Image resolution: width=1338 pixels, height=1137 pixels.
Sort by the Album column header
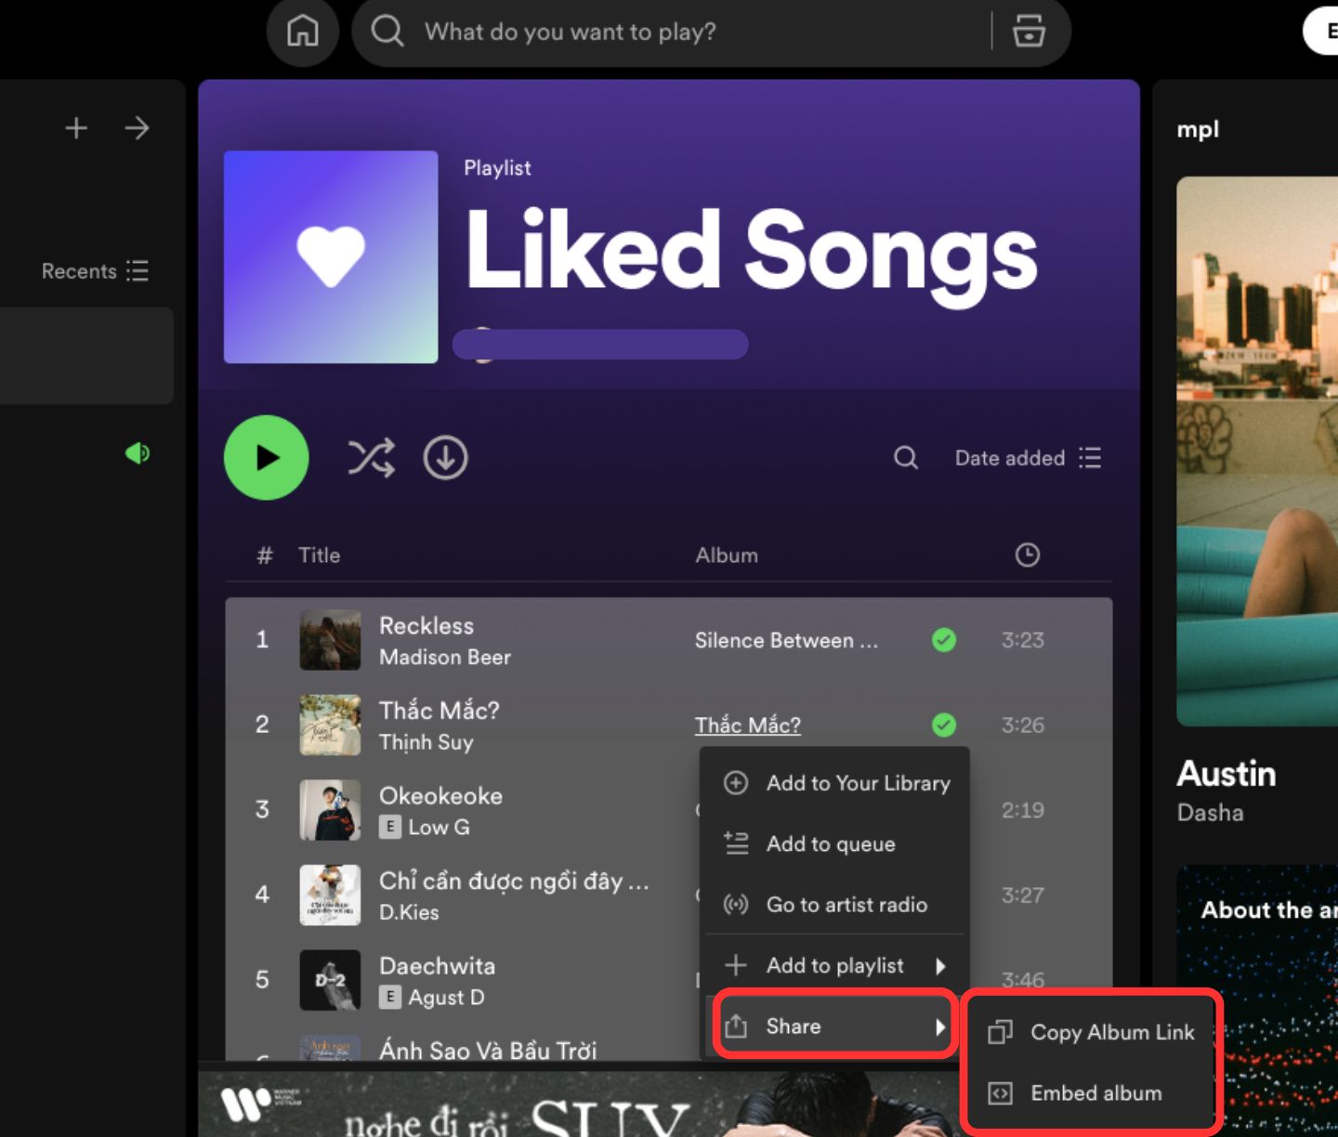coord(727,555)
